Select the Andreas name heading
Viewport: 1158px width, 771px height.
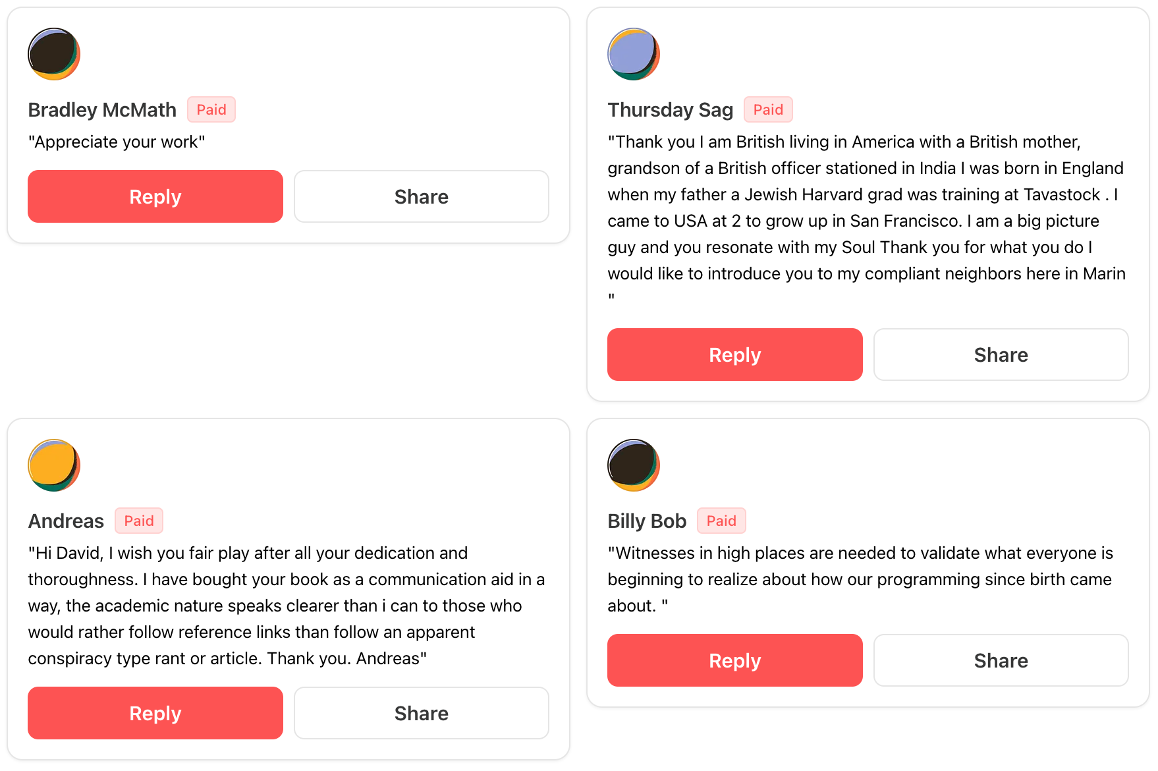point(66,521)
